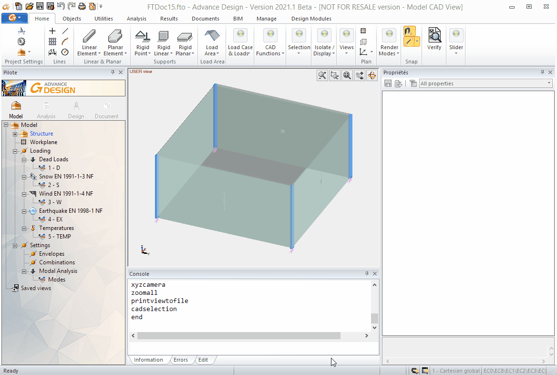Open the Errors console tab

(x=180, y=360)
